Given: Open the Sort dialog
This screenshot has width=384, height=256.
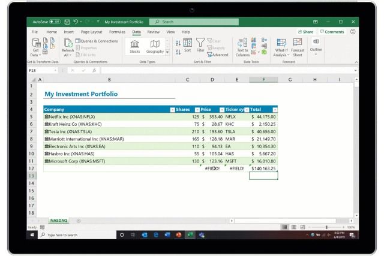Looking at the screenshot, I should click(187, 46).
